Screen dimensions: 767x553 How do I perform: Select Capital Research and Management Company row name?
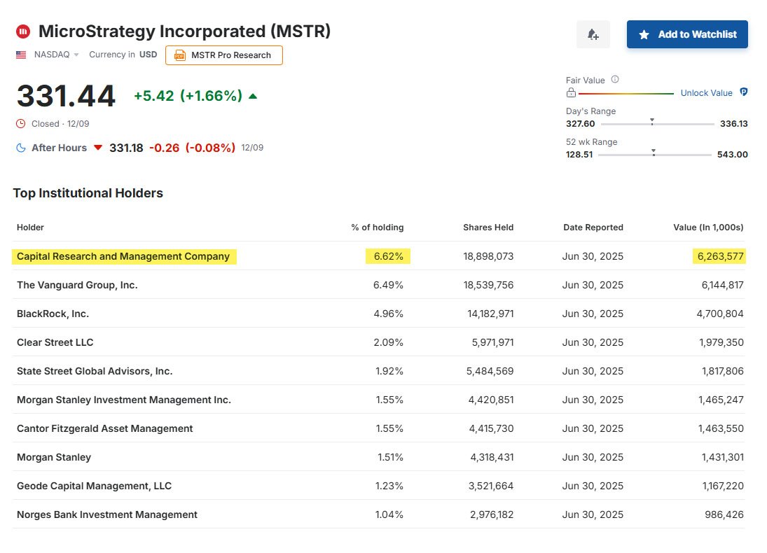point(123,256)
